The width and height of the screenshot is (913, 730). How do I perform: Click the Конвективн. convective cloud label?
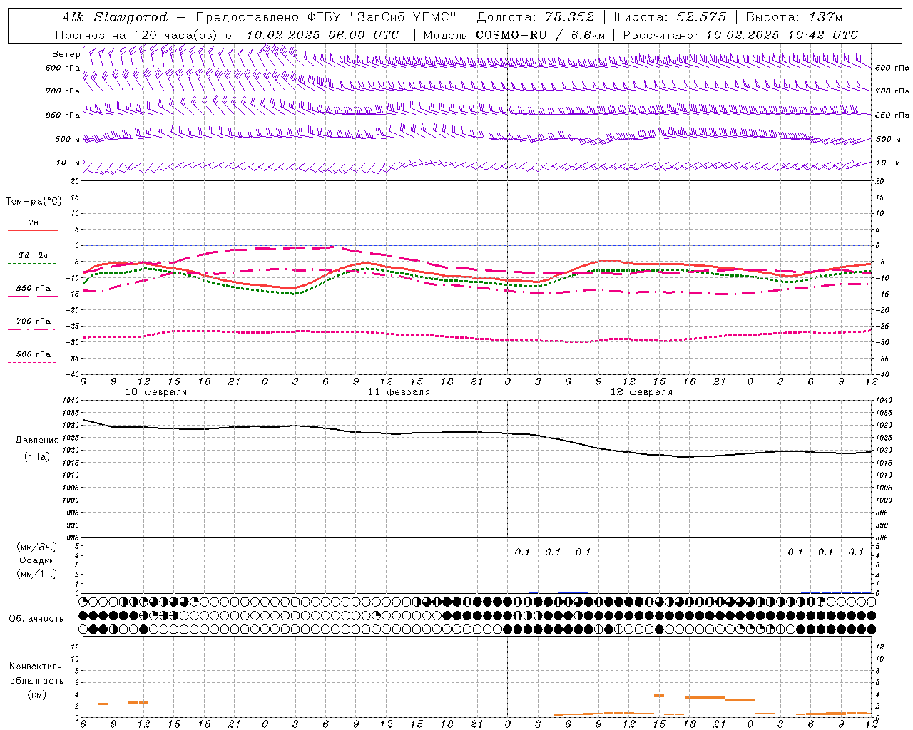tap(36, 667)
